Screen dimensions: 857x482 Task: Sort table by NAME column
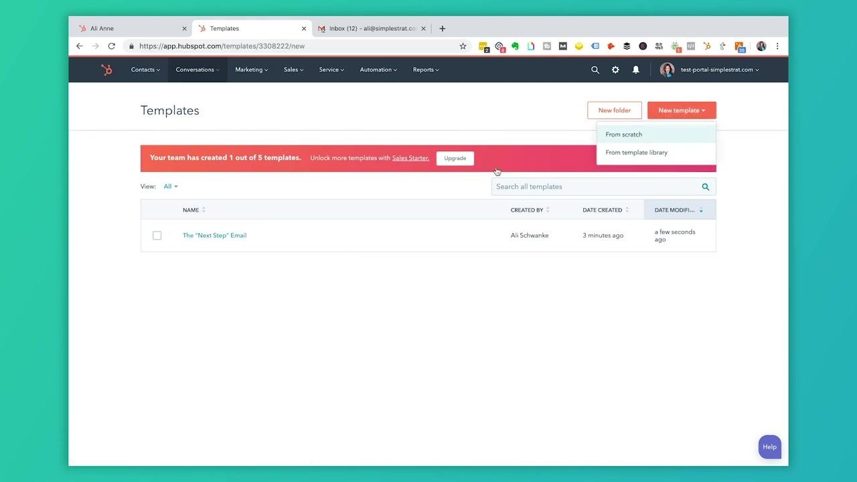(x=194, y=210)
